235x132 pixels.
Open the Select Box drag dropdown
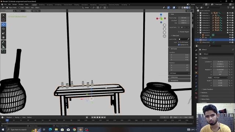(36, 11)
